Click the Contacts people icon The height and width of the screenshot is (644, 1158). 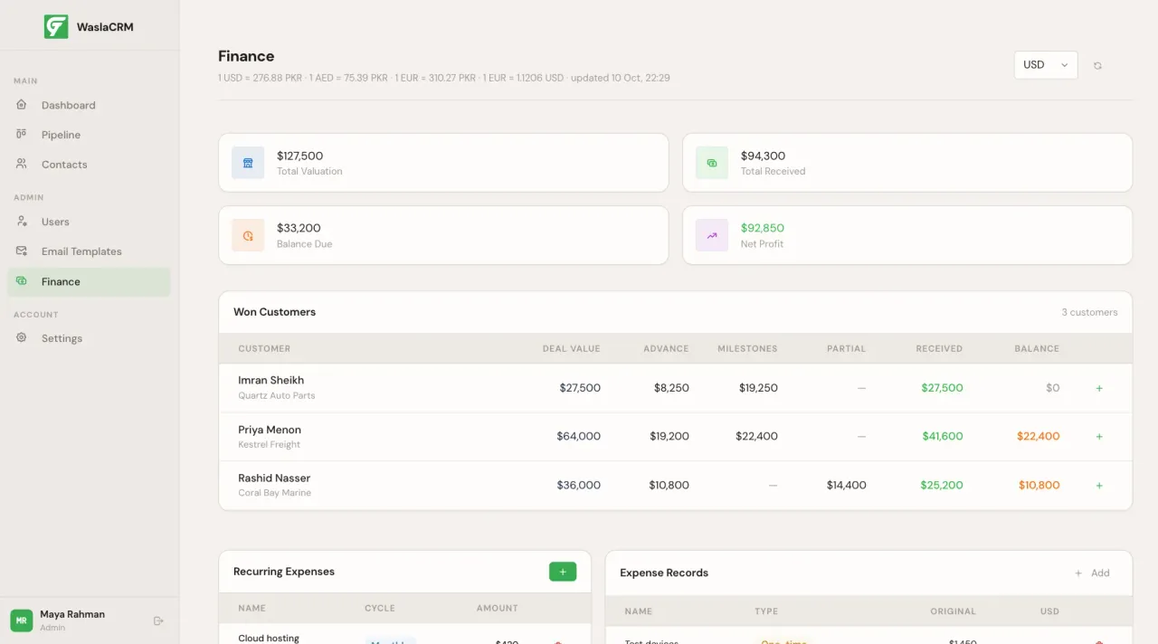coord(22,164)
